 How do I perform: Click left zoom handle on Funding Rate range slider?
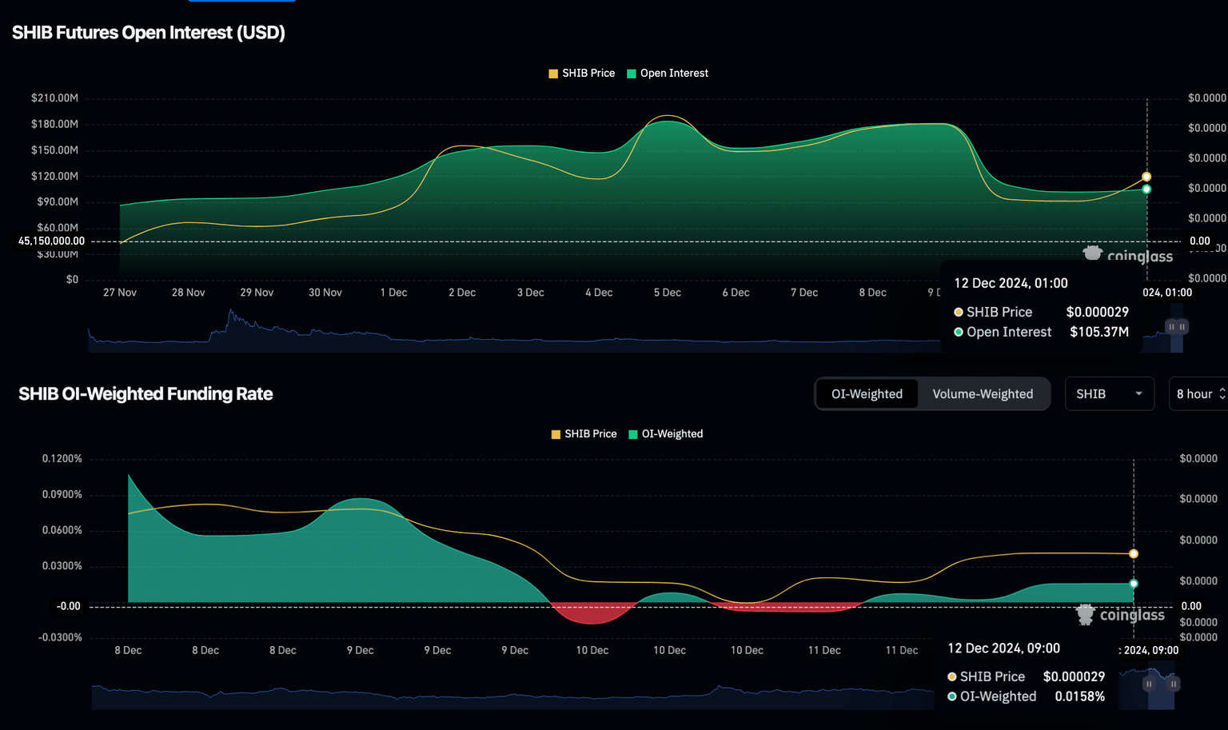1149,684
